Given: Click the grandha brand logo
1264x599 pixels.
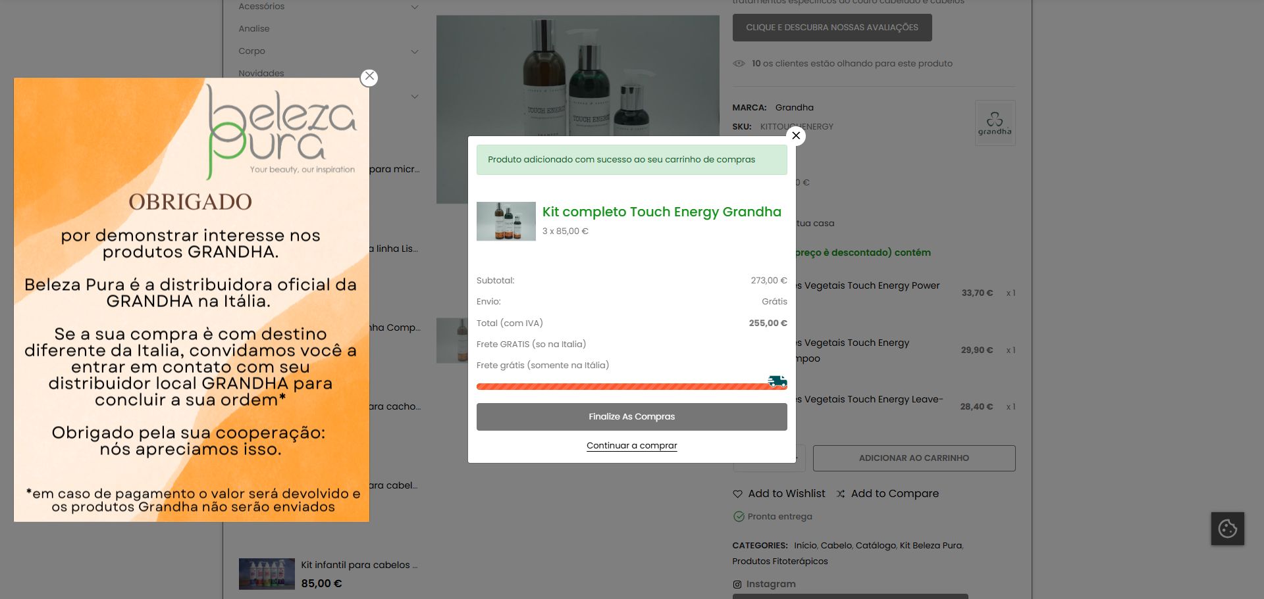Looking at the screenshot, I should point(995,123).
